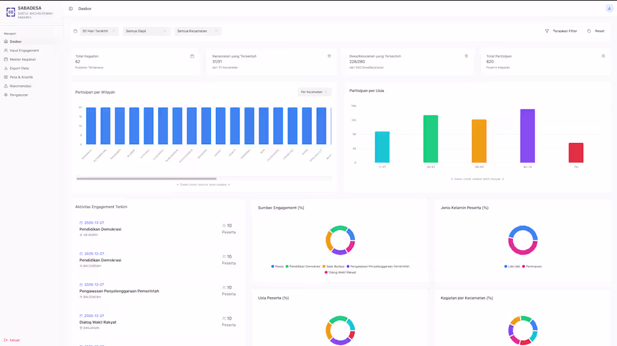Screen dimensions: 617x346
Task: Click the 228/280 desa value
Action: [x=357, y=62]
